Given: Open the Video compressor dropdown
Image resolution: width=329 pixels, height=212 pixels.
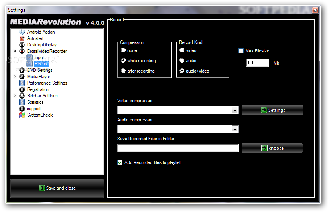Looking at the screenshot, I should [235, 110].
